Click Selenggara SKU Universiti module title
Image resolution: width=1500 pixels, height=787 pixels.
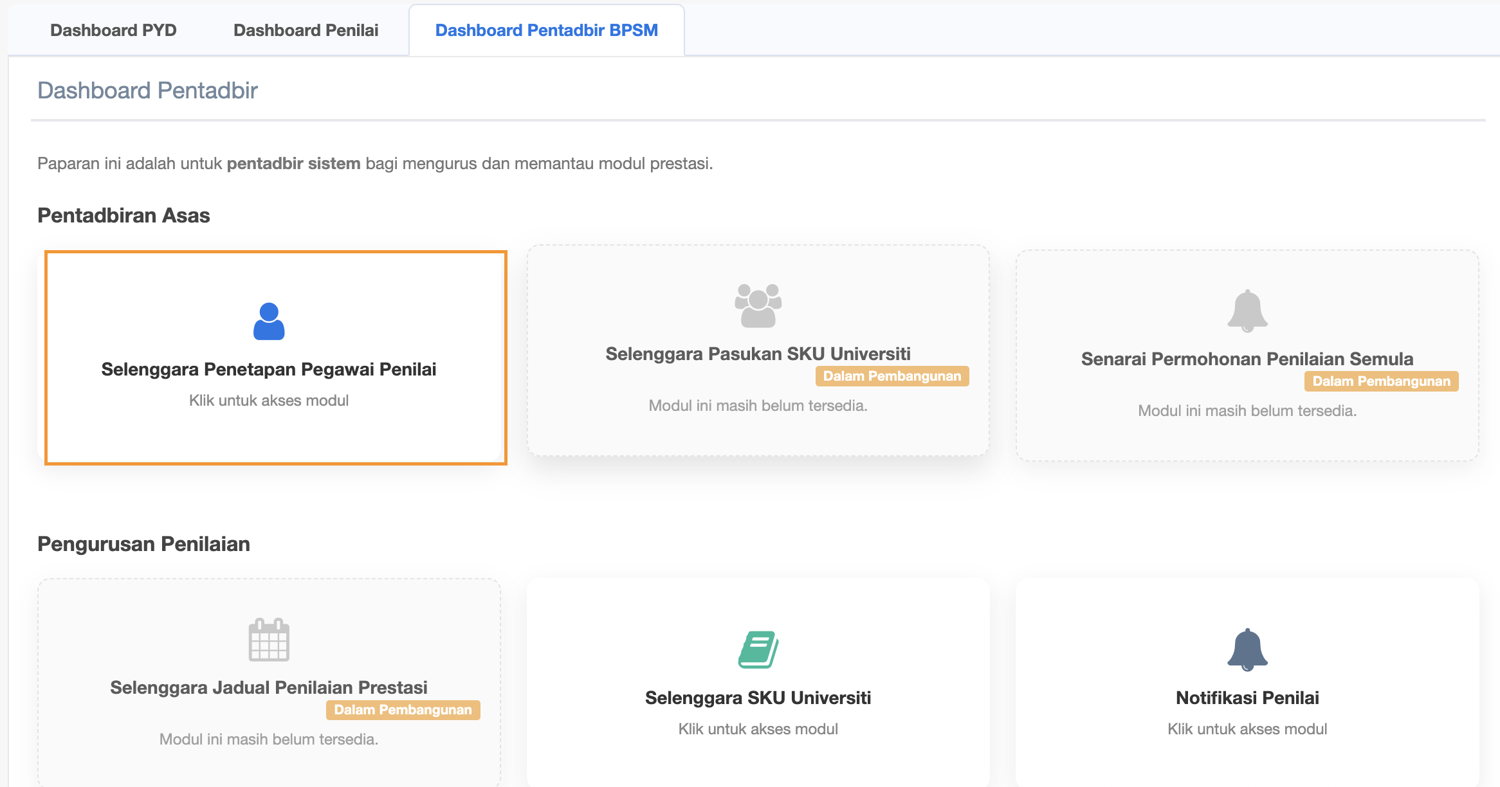tap(758, 698)
